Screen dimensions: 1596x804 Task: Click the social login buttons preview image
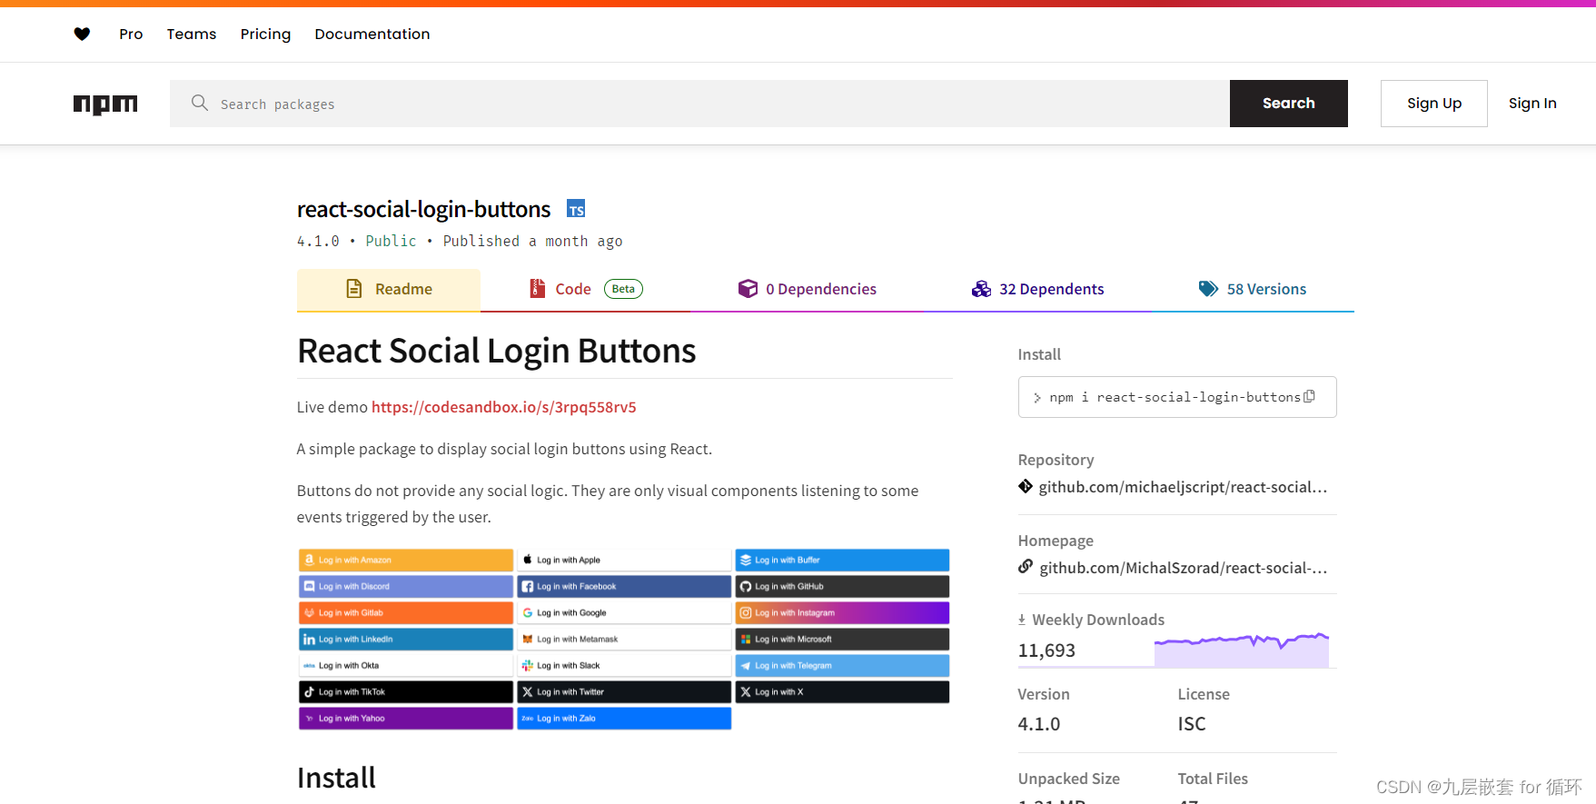(624, 639)
